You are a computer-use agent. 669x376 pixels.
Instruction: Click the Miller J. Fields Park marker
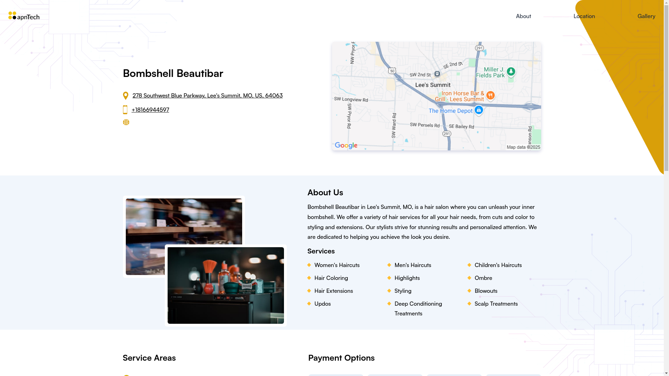[511, 72]
